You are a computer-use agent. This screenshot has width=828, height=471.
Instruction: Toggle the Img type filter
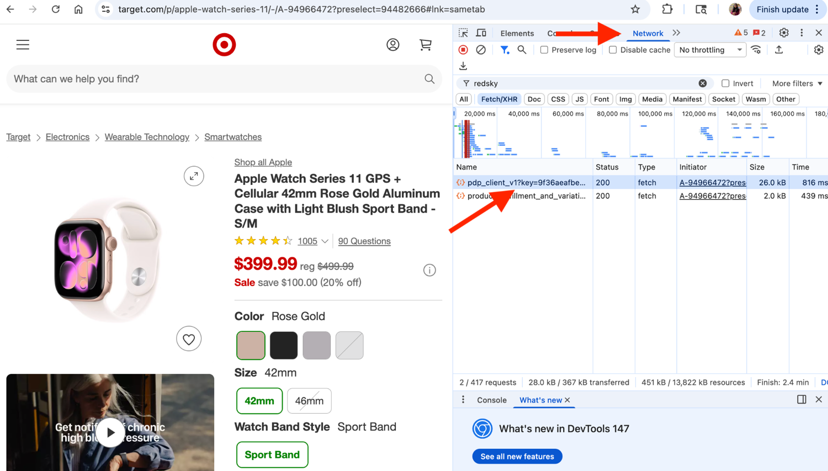(625, 99)
